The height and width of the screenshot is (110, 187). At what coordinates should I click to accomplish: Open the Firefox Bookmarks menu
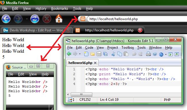click(x=60, y=9)
